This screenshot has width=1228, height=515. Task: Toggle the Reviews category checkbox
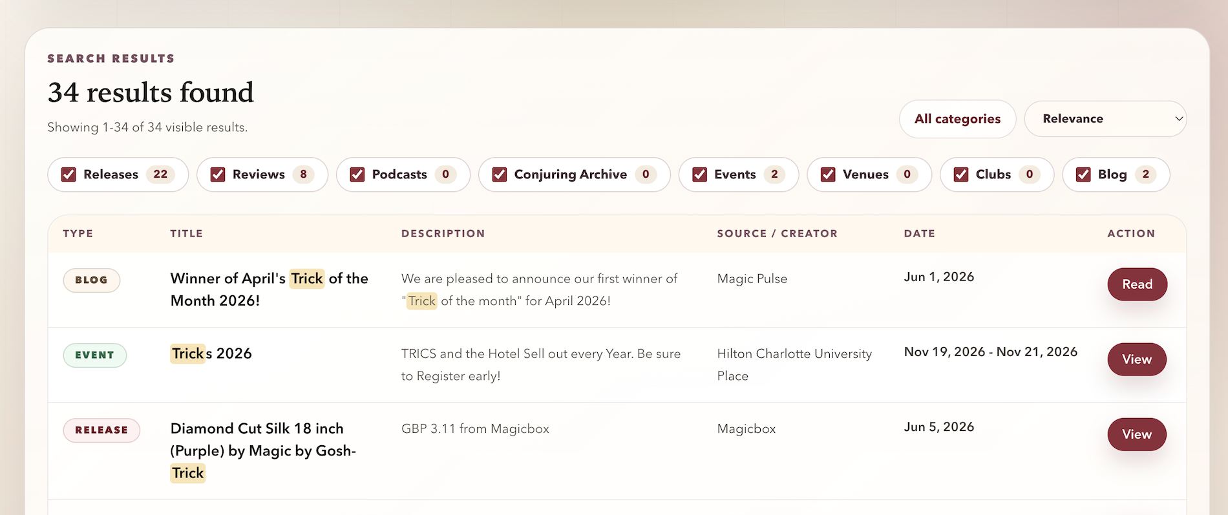click(218, 174)
